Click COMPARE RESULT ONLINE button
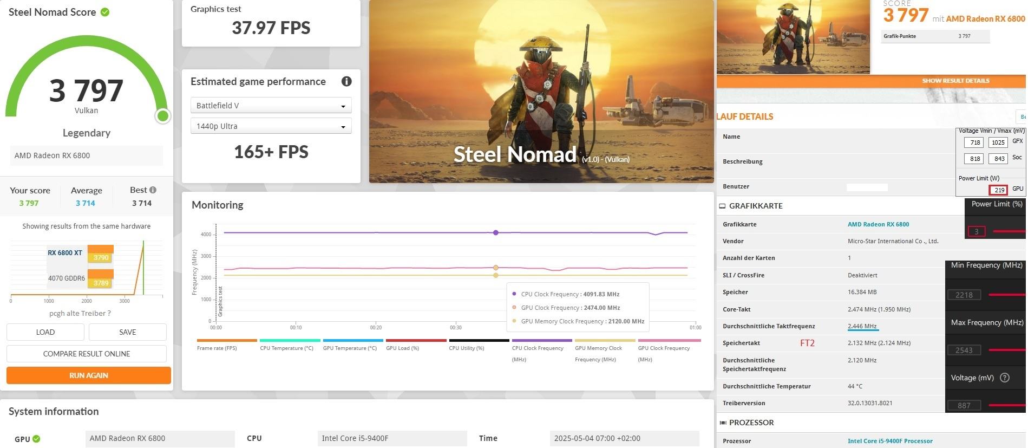The height and width of the screenshot is (448, 1028). pos(87,354)
